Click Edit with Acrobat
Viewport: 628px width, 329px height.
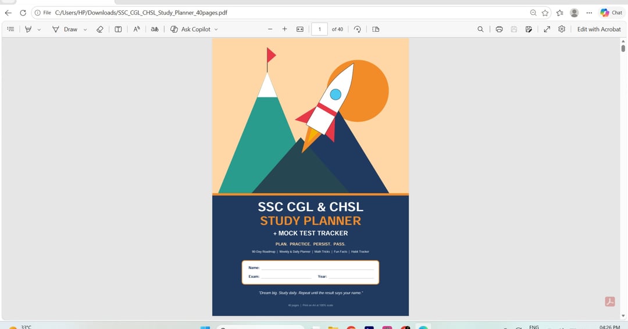[599, 29]
